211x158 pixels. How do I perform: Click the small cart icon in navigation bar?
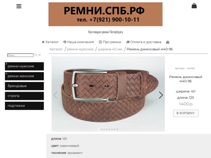pyautogui.click(x=168, y=42)
